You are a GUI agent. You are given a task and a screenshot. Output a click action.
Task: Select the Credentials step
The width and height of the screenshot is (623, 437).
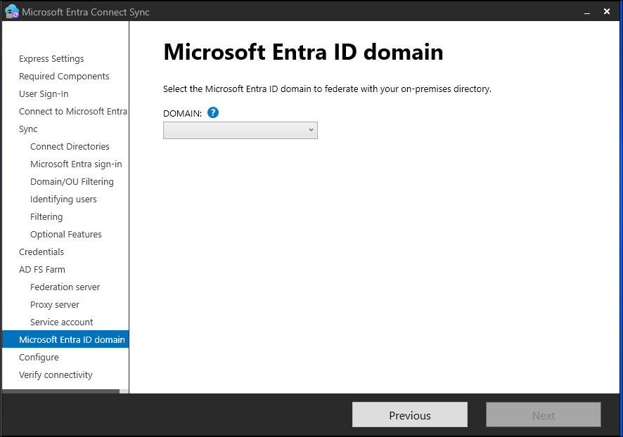(x=41, y=252)
